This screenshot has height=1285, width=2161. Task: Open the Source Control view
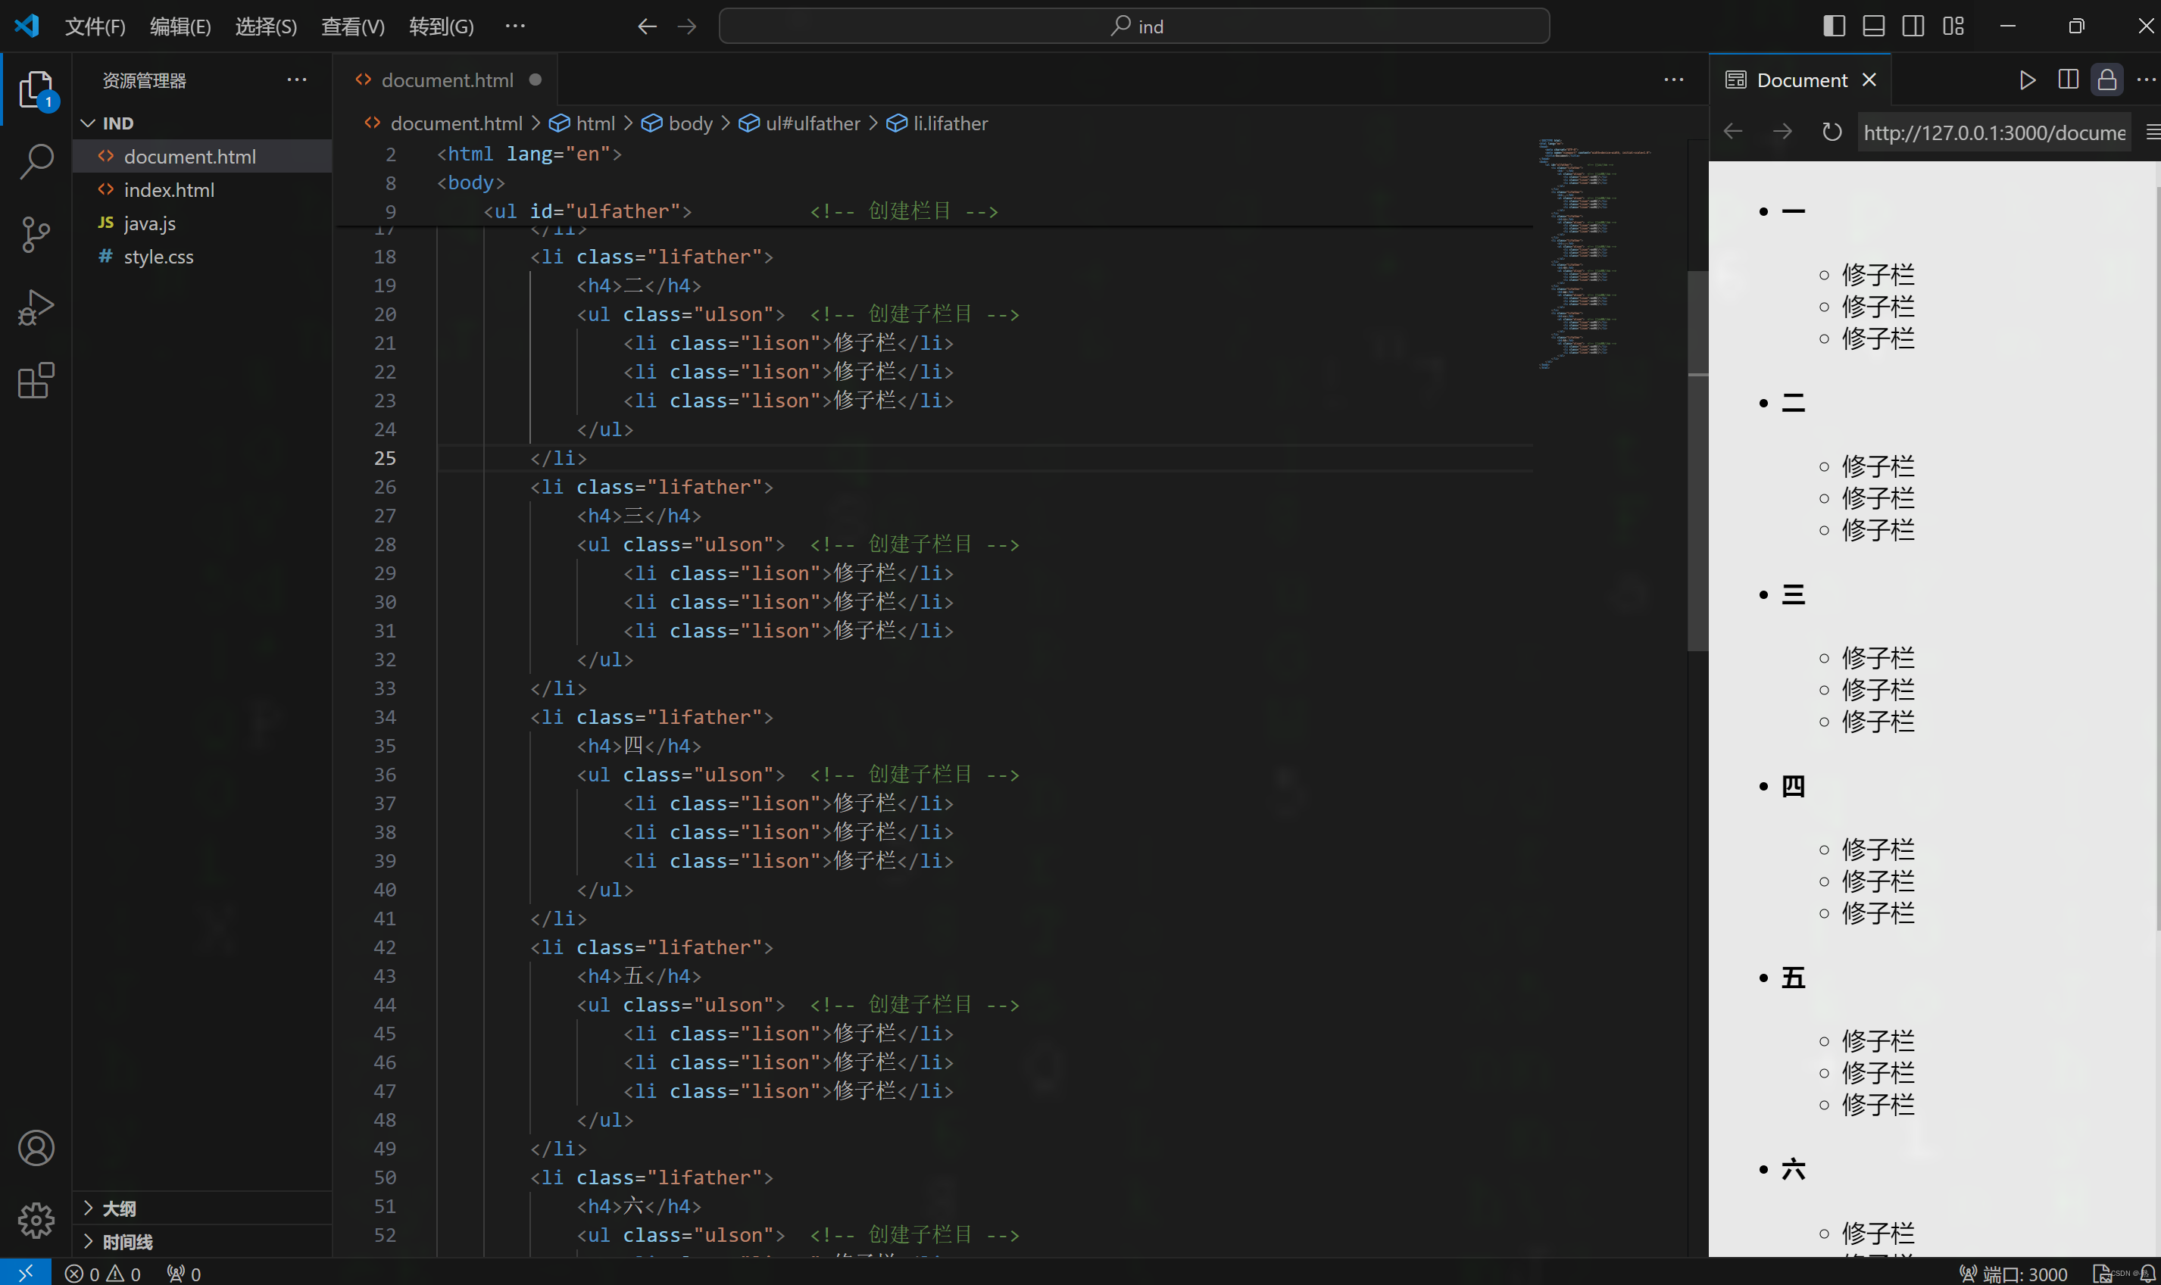point(36,234)
